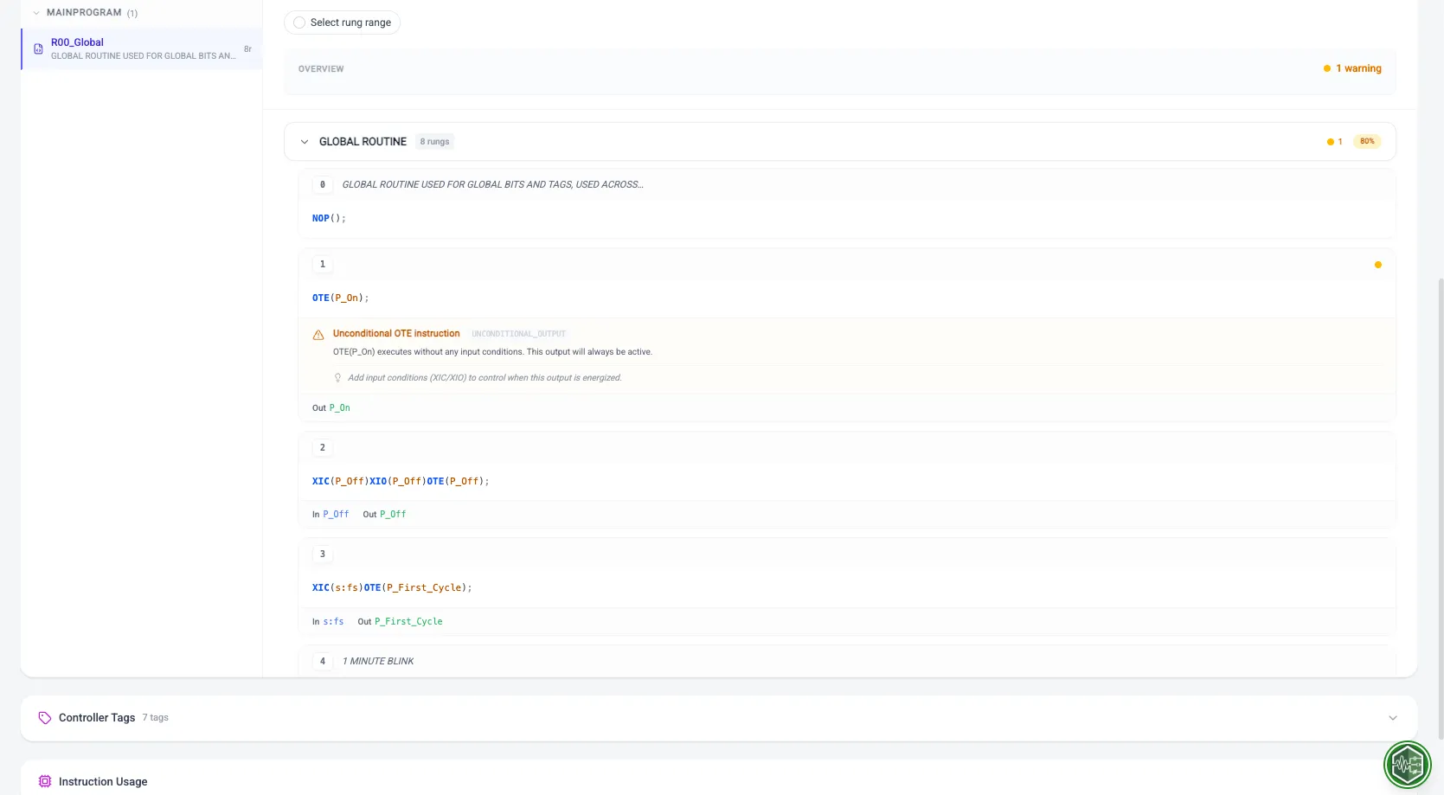The width and height of the screenshot is (1444, 795).
Task: Click the 8 rungs badge
Action: 434,142
